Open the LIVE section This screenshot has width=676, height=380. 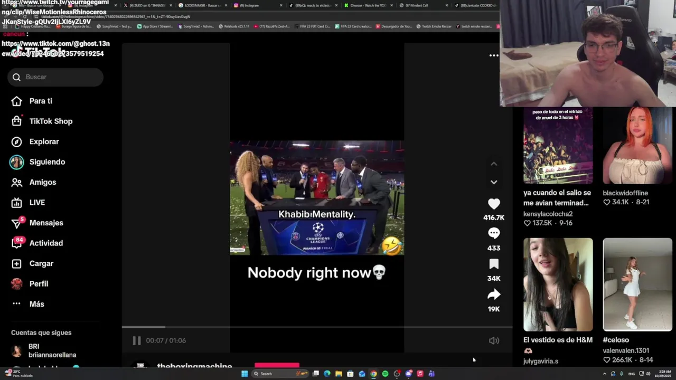[29, 203]
